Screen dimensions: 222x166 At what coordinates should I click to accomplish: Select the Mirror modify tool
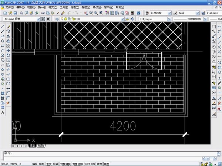pyautogui.click(x=8, y=36)
